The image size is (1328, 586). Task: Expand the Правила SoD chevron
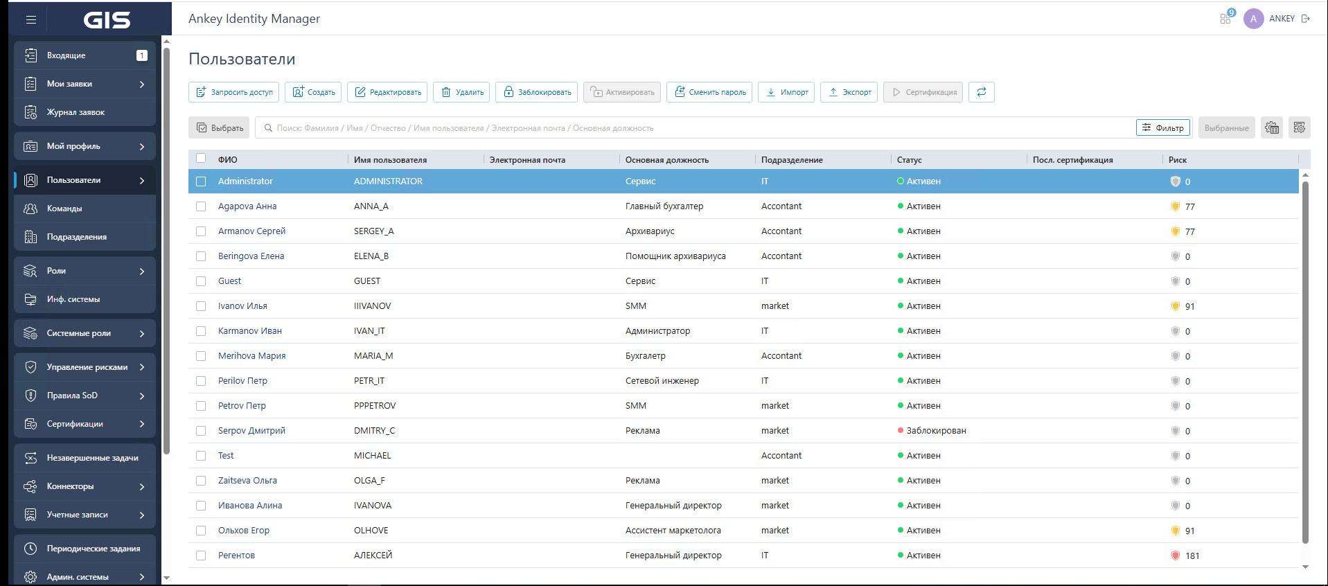click(142, 396)
